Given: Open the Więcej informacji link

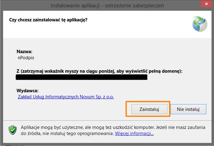Looking at the screenshot, I should 134,133.
